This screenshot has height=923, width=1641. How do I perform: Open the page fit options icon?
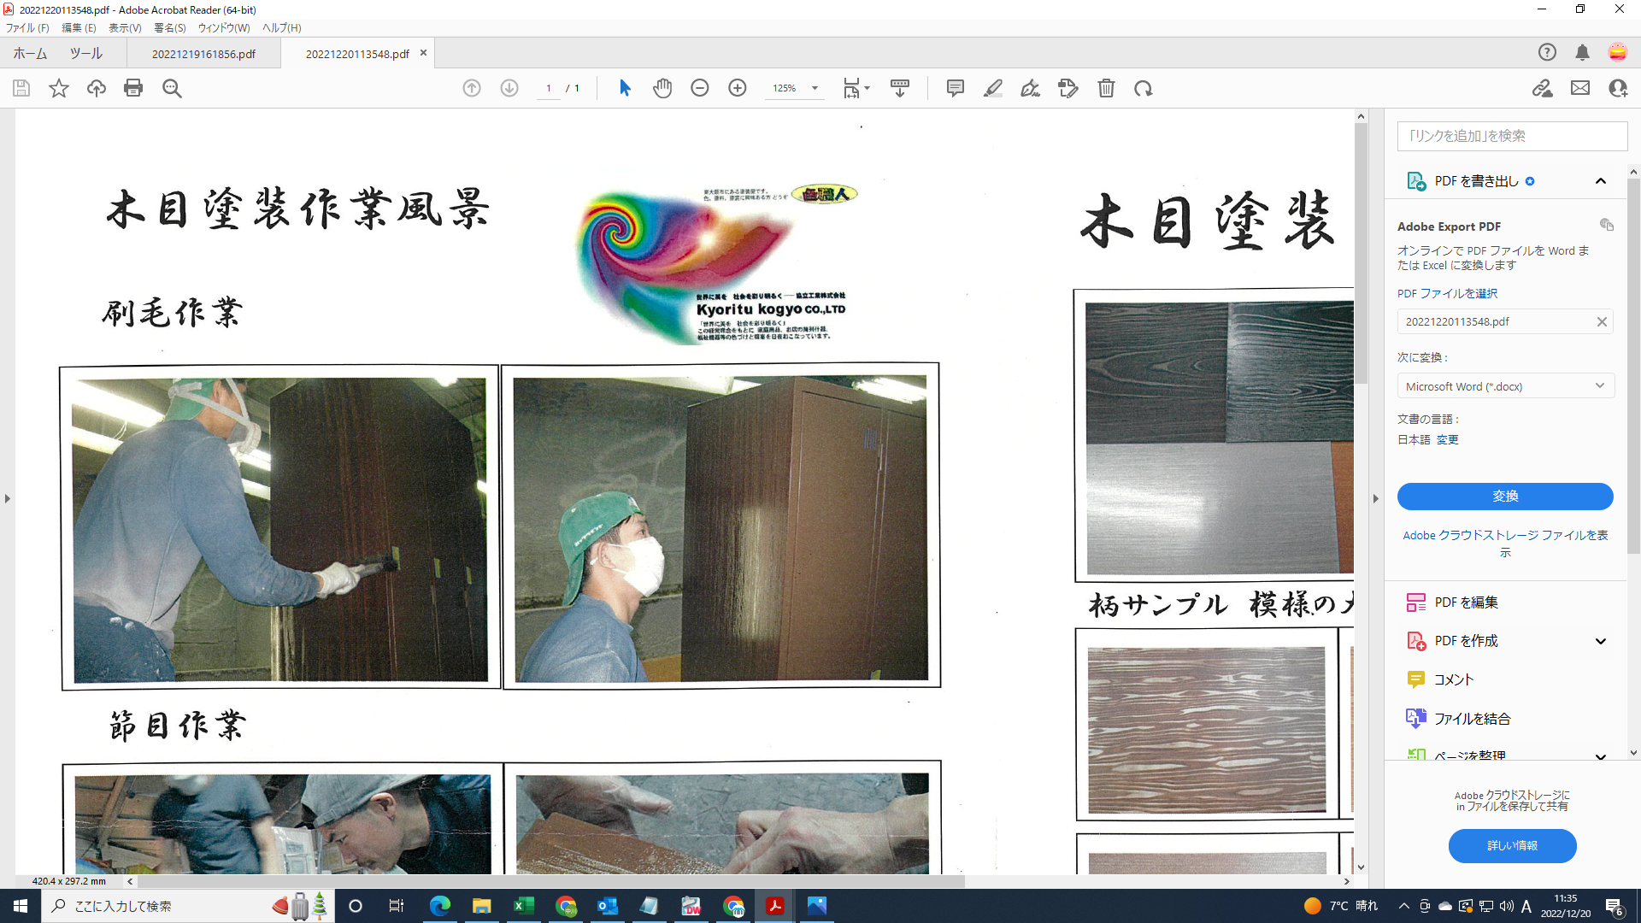856,88
